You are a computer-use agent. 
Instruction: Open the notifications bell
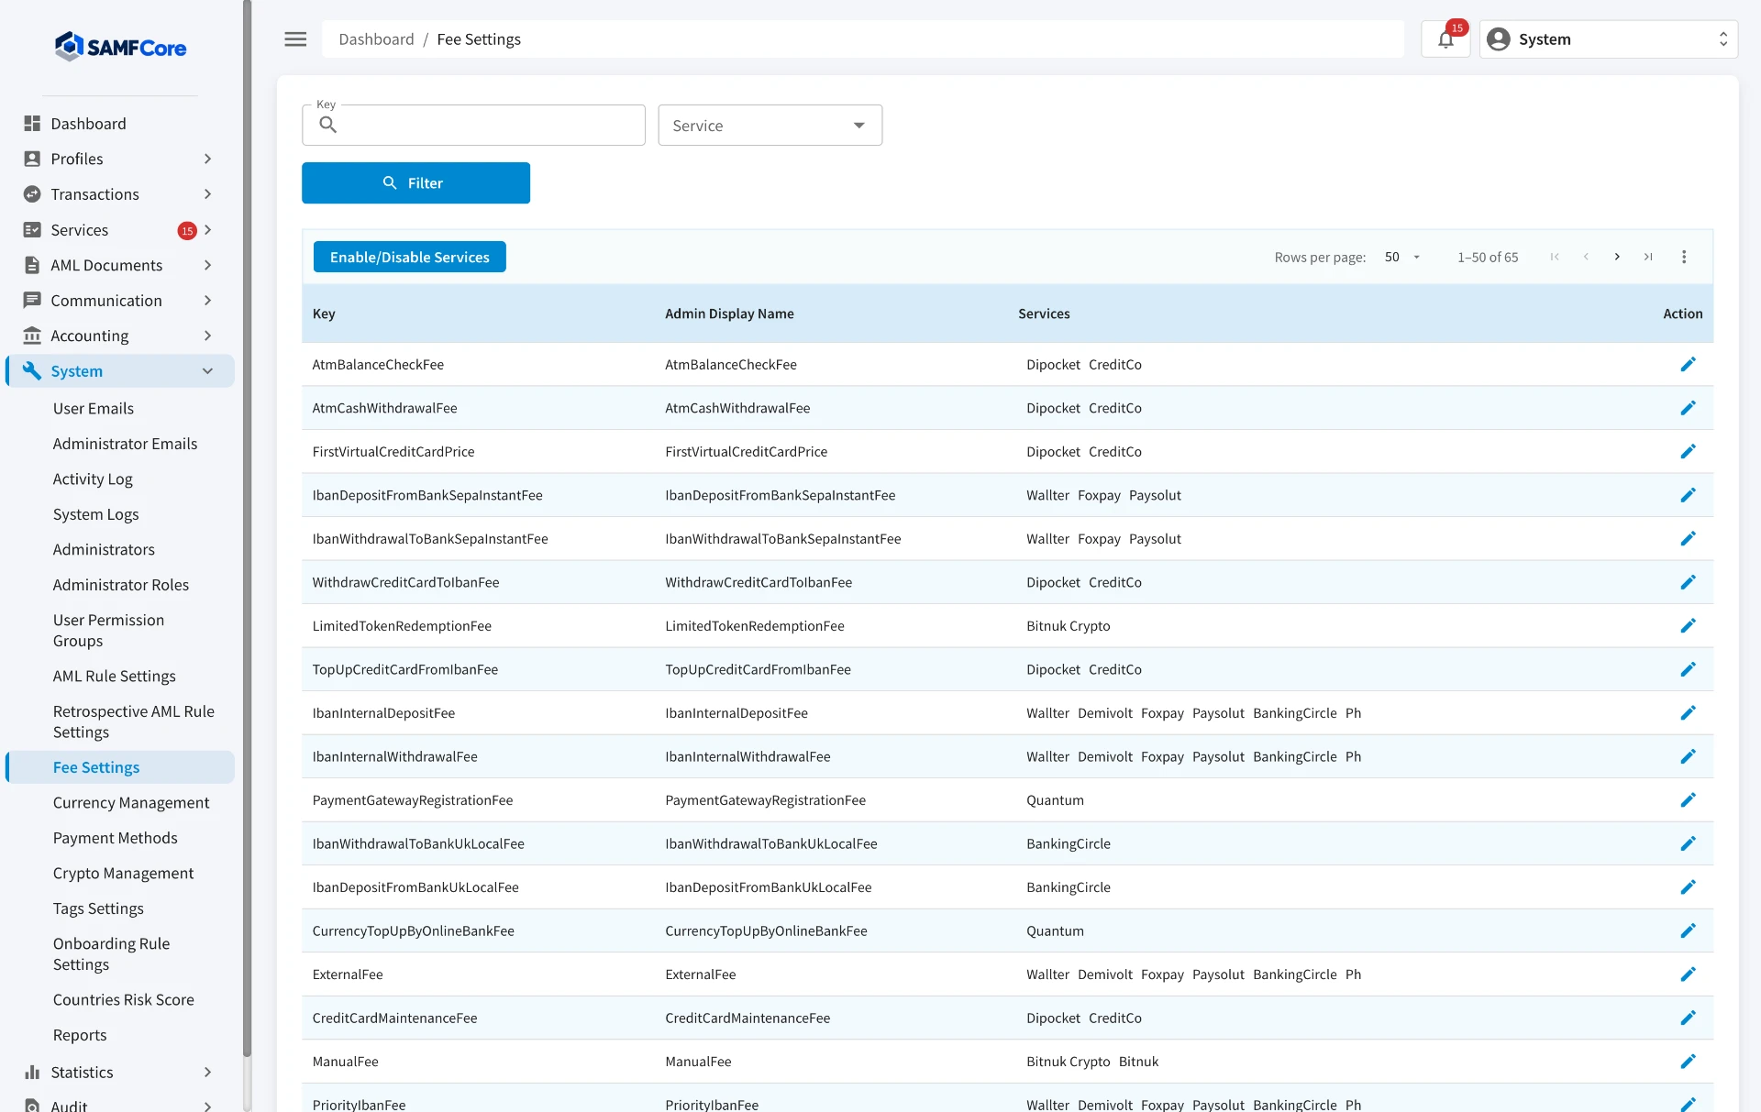pyautogui.click(x=1445, y=39)
